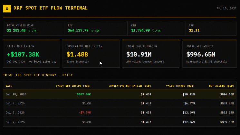Select the ETH price ticker cell
The width and height of the screenshot is (240, 135).
click(156, 28)
